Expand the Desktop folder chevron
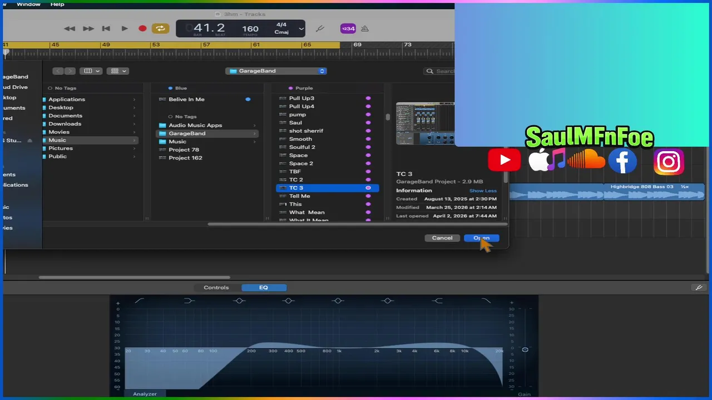Image resolution: width=712 pixels, height=400 pixels. [x=134, y=108]
